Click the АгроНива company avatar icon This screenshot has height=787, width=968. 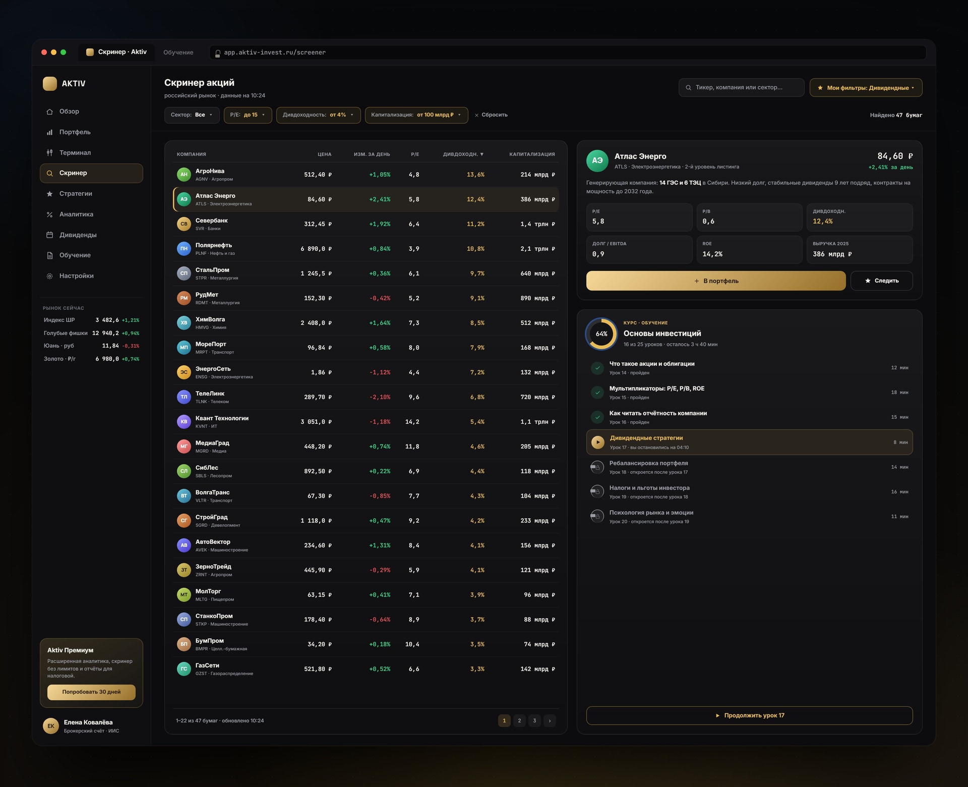pos(184,175)
